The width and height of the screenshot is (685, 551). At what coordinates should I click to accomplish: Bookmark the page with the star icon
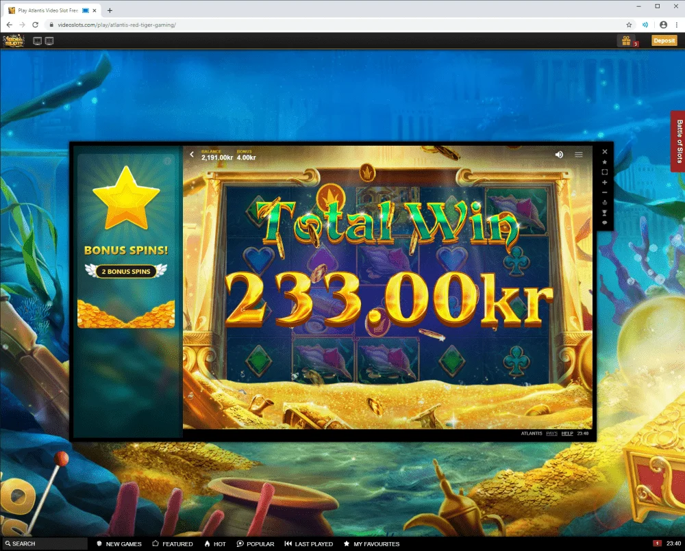tap(629, 25)
